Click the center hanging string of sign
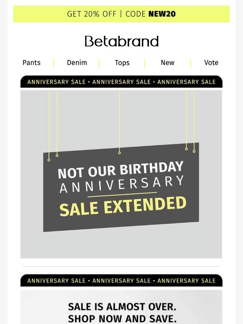 pos(119,122)
